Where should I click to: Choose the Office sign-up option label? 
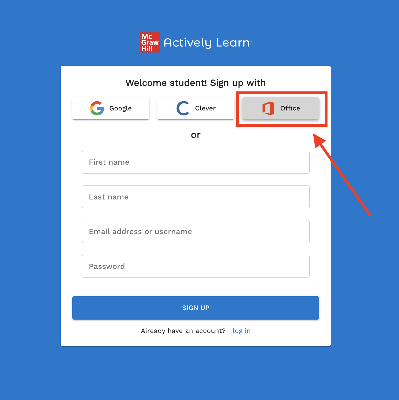[290, 108]
